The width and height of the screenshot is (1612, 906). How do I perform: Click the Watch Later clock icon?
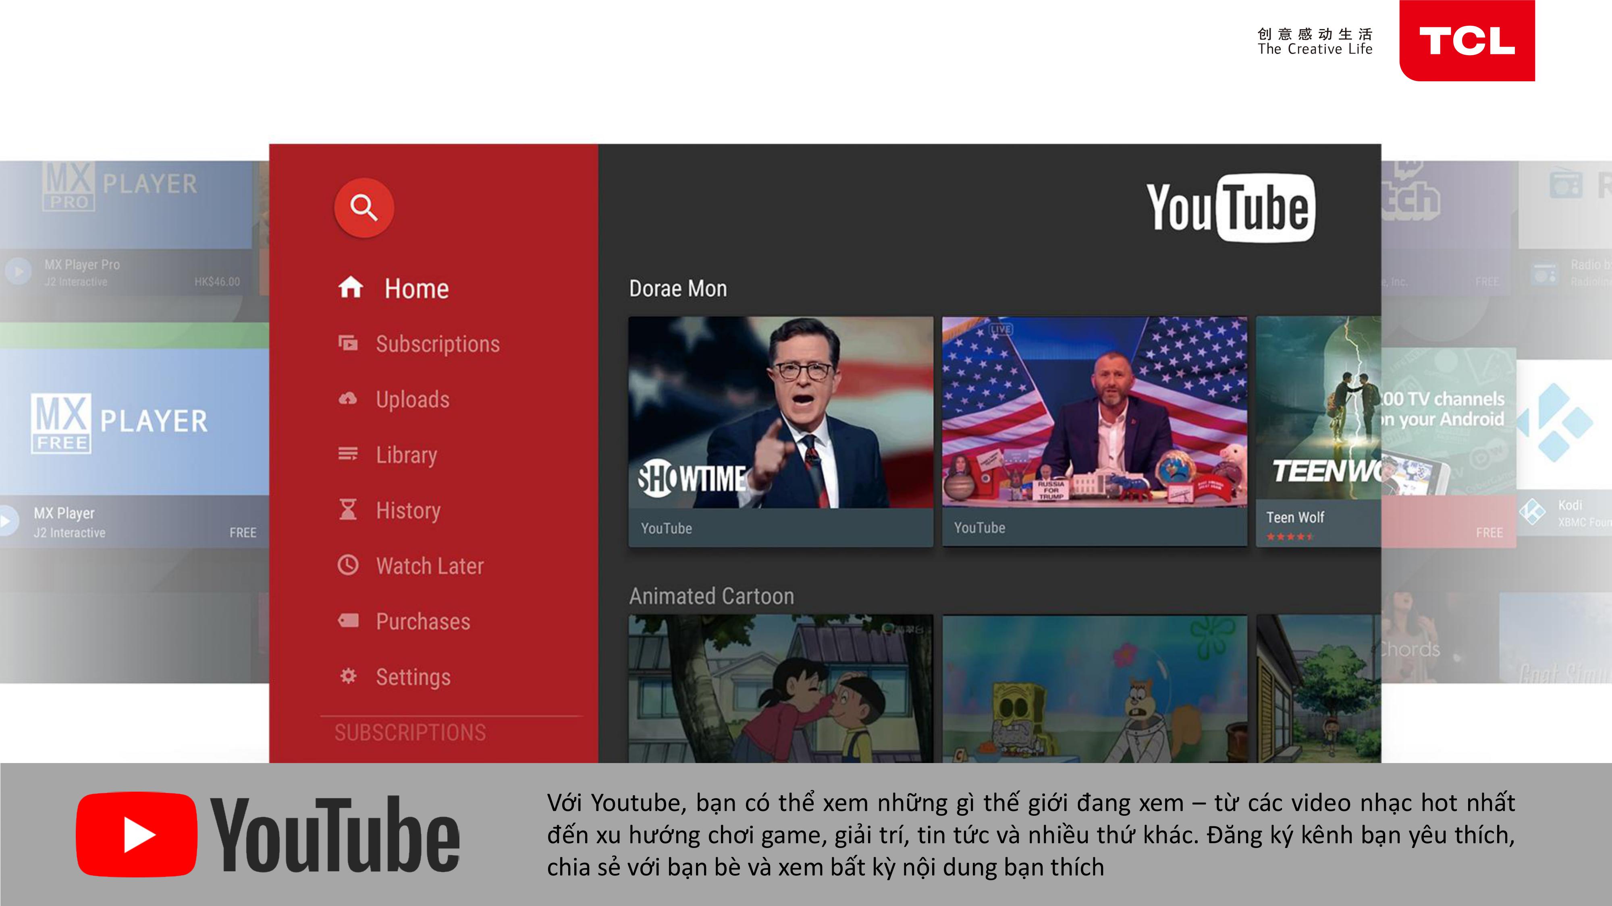tap(348, 565)
